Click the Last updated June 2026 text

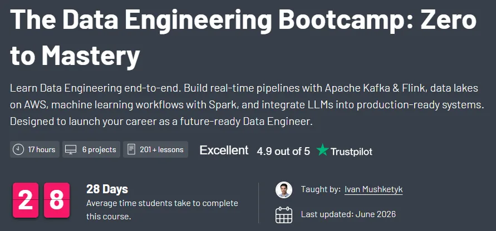point(348,214)
